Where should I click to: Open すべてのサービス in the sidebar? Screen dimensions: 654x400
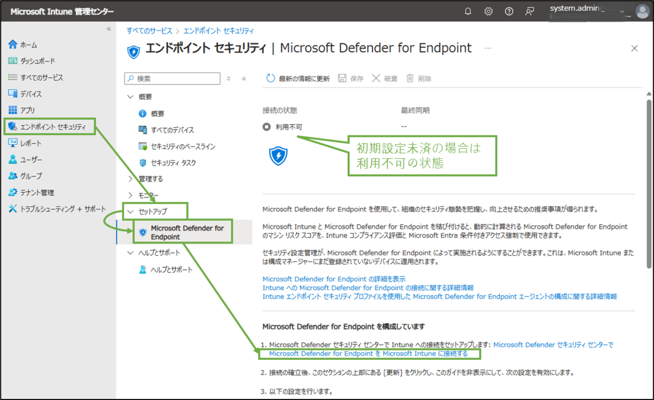[x=35, y=77]
